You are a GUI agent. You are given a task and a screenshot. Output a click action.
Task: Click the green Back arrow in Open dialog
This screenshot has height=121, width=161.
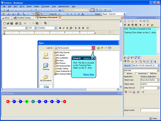tap(98, 48)
